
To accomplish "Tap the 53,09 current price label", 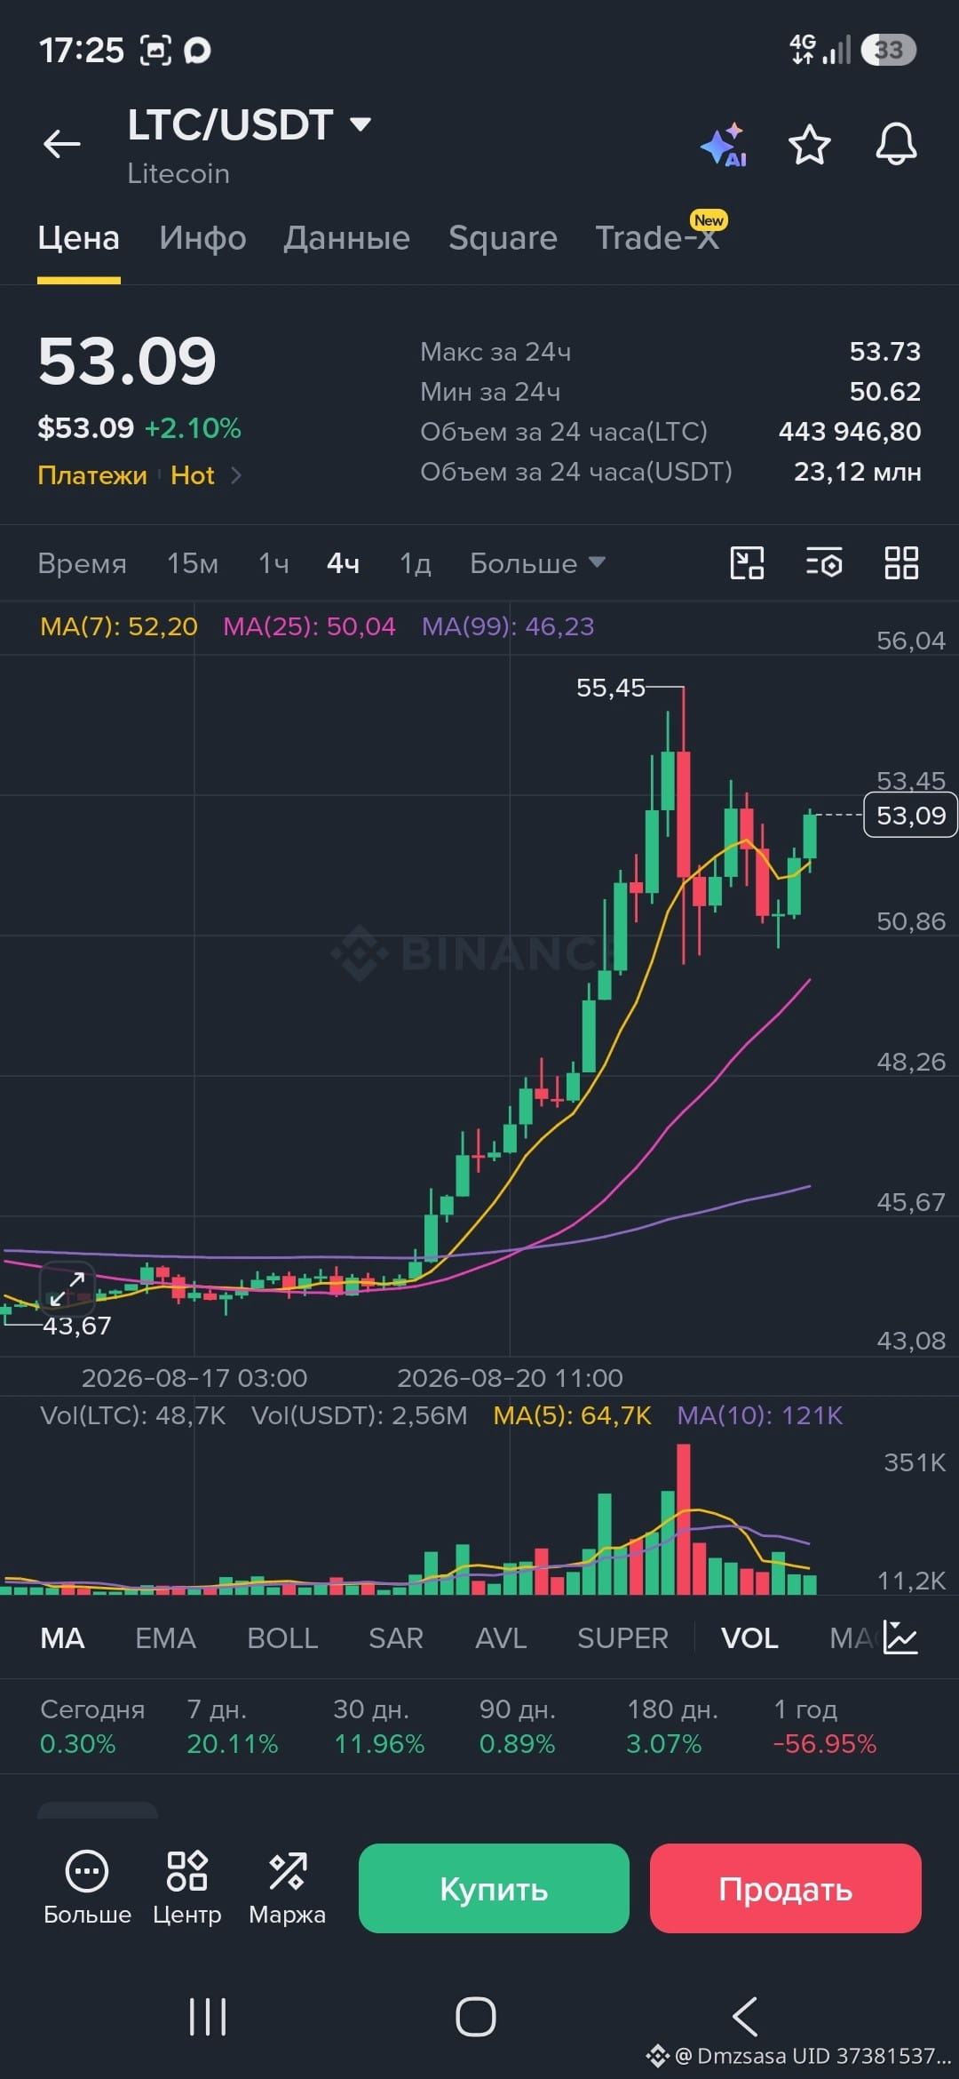I will click(911, 816).
